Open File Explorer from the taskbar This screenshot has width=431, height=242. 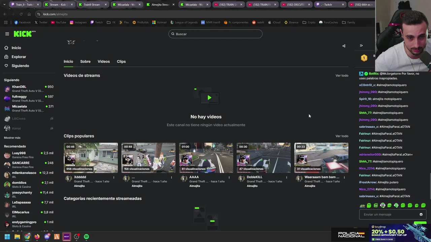point(17,237)
